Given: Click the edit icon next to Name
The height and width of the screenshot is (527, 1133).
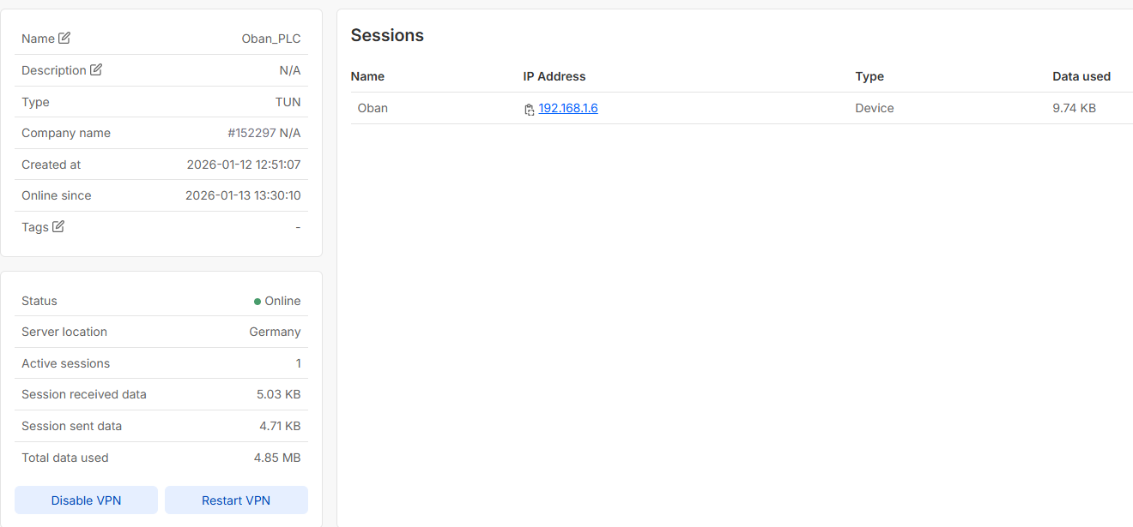Looking at the screenshot, I should click(64, 39).
